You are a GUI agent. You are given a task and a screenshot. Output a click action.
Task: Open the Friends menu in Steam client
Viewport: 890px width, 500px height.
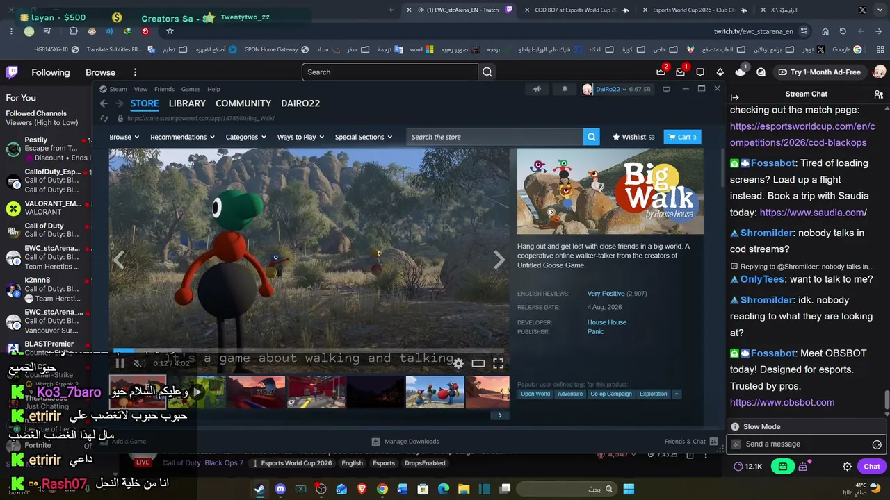pyautogui.click(x=164, y=89)
